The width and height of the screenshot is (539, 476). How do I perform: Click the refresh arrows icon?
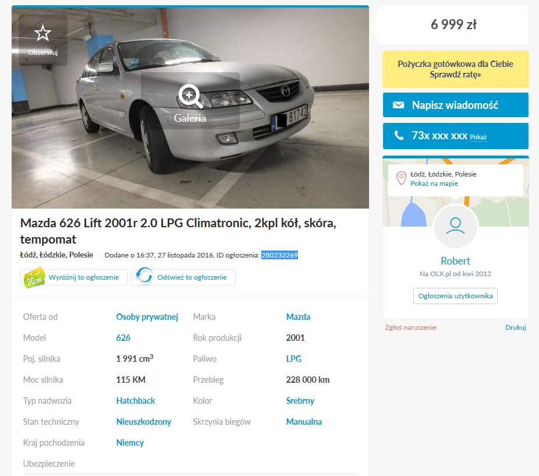[x=144, y=276]
